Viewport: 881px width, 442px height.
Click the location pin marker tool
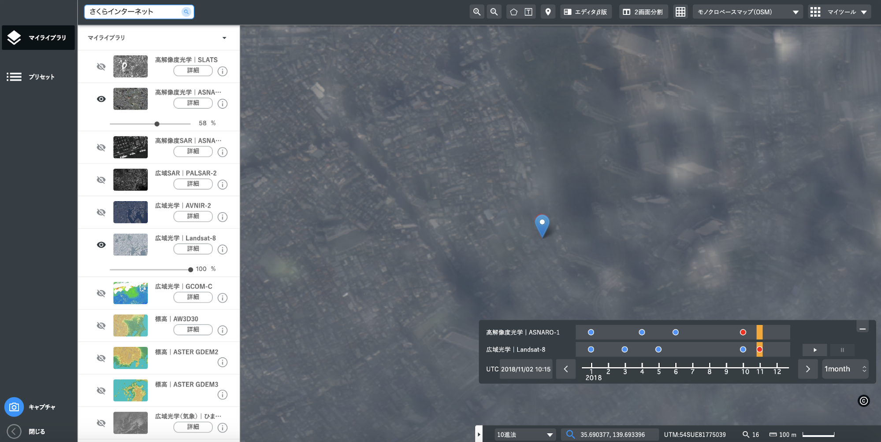(x=548, y=12)
